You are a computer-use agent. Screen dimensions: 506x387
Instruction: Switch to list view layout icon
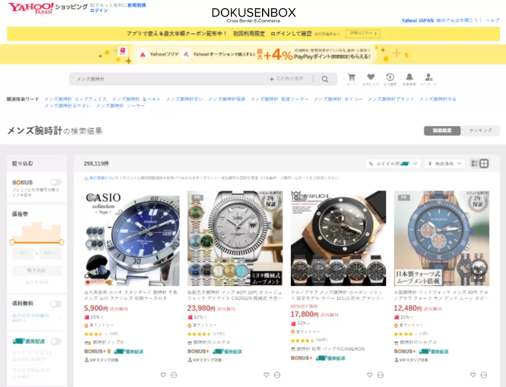click(475, 163)
